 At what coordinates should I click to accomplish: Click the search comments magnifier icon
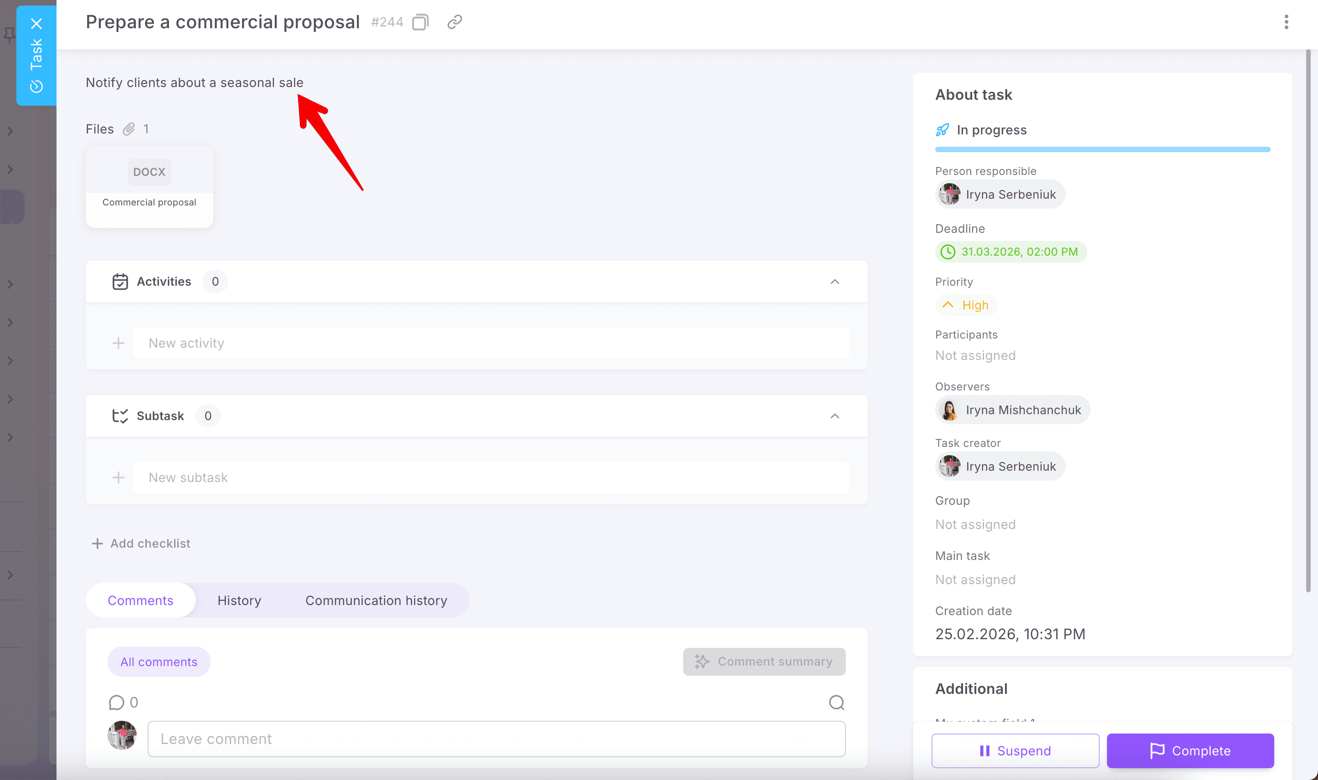(x=836, y=702)
